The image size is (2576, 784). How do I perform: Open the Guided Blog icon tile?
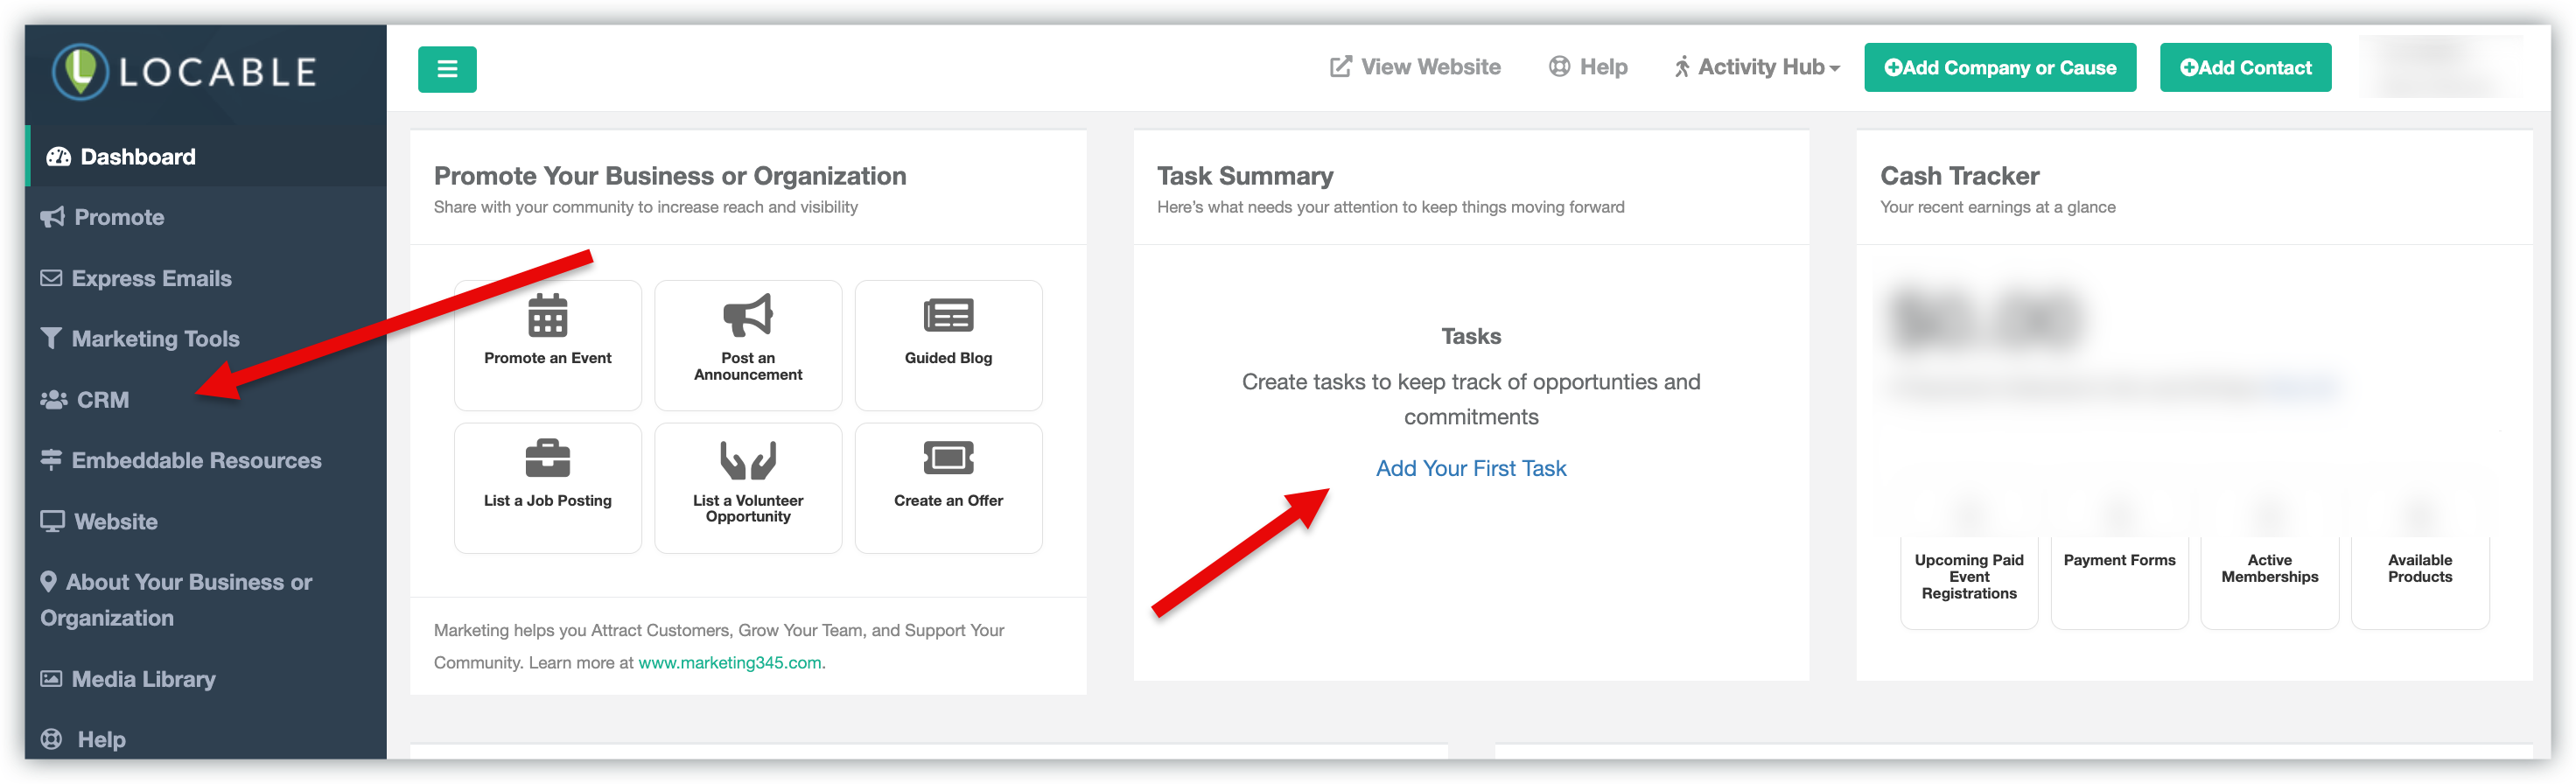pos(948,315)
